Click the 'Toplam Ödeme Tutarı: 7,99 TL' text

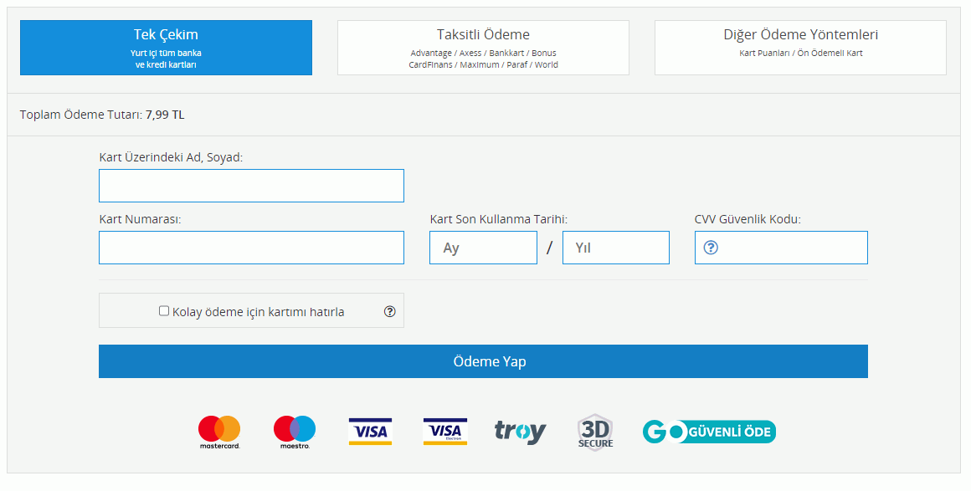(102, 115)
